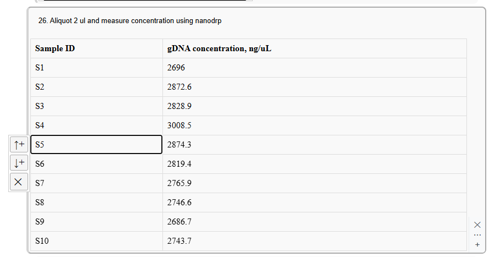Select the 2828.9 concentration cell
The image size is (489, 257).
[314, 106]
